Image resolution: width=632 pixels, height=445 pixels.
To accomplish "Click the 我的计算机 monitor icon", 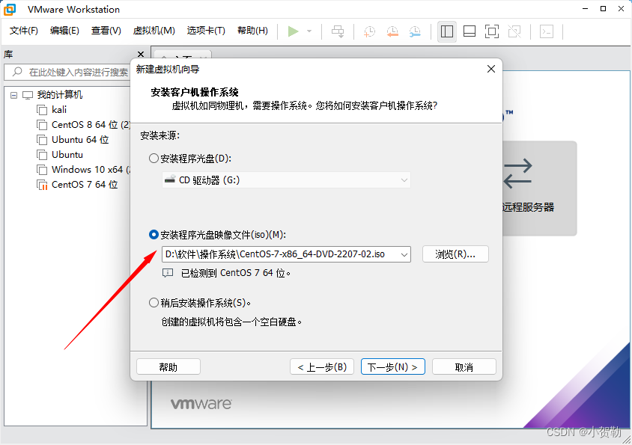I will click(x=28, y=95).
